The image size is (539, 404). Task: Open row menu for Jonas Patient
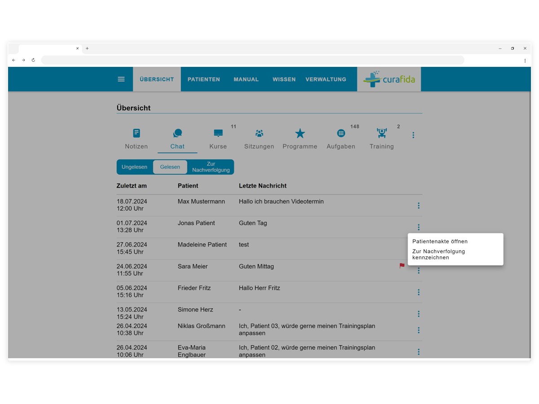pyautogui.click(x=419, y=227)
